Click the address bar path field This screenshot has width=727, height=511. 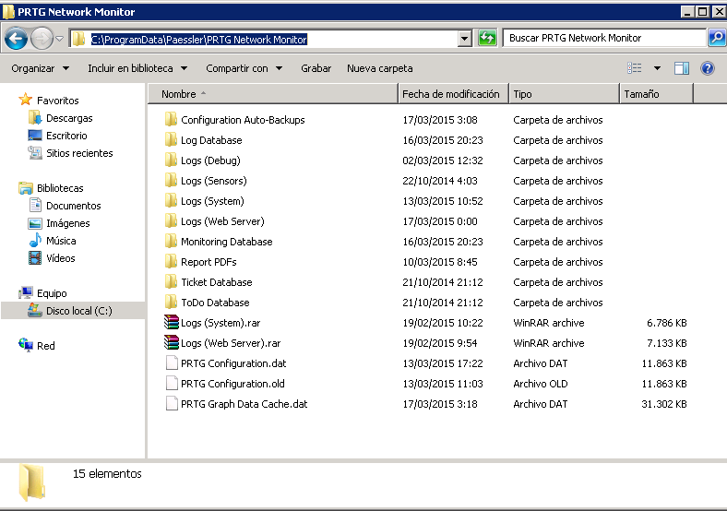click(x=264, y=39)
